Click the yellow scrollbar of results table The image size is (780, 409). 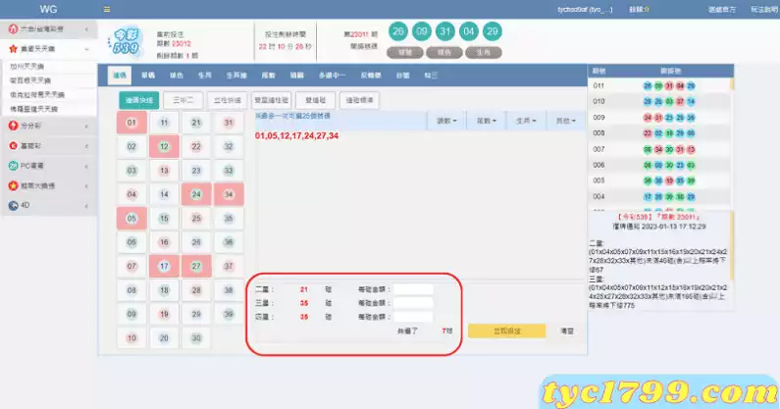pyautogui.click(x=732, y=83)
